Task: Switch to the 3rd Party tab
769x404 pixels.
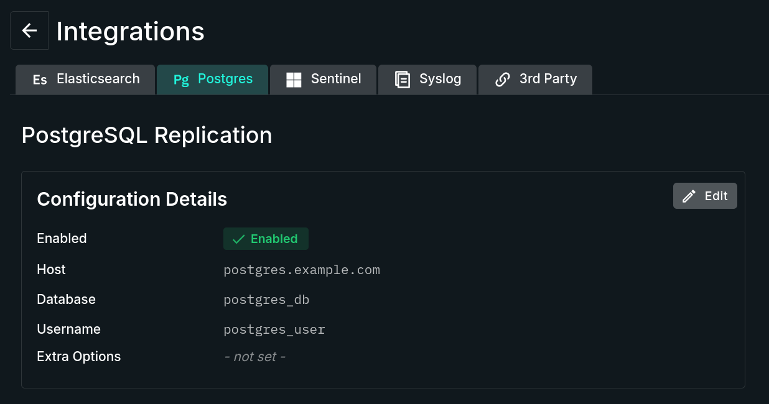Action: (x=535, y=79)
